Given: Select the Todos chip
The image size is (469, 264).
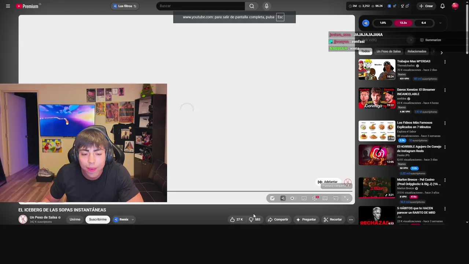Looking at the screenshot, I should point(365,51).
